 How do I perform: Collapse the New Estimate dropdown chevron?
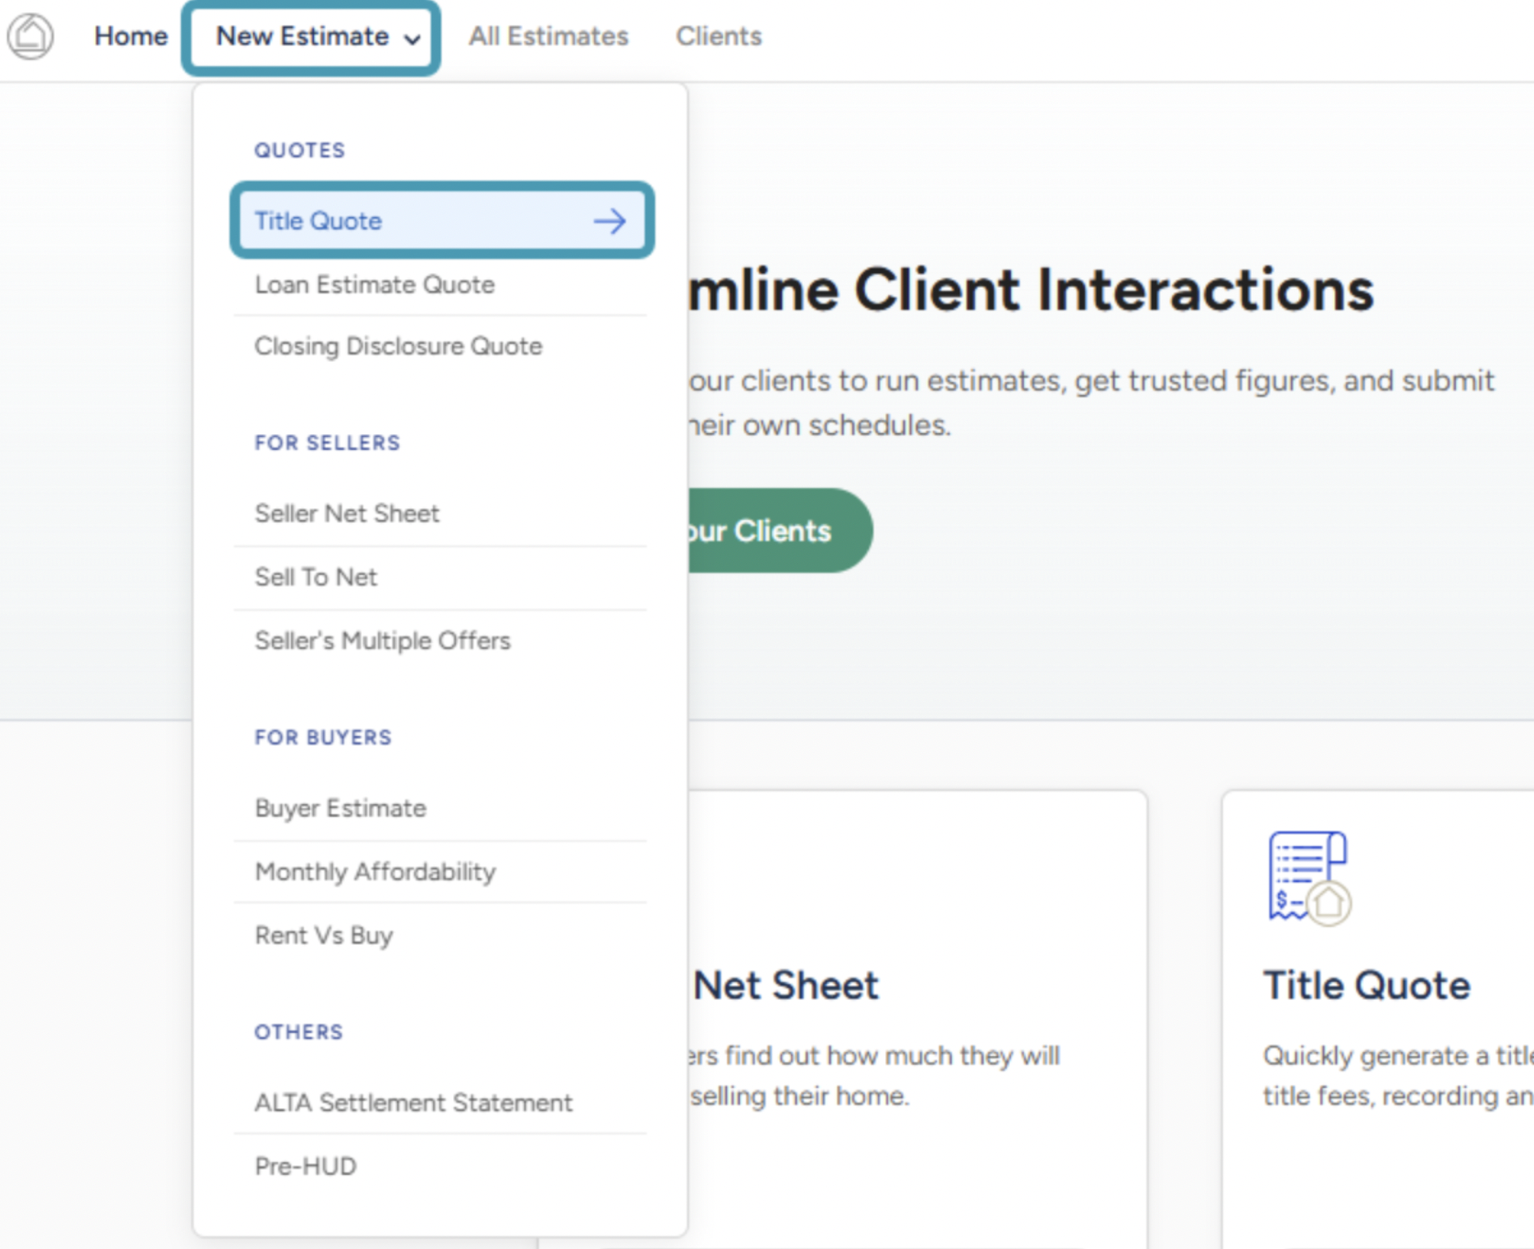click(412, 38)
